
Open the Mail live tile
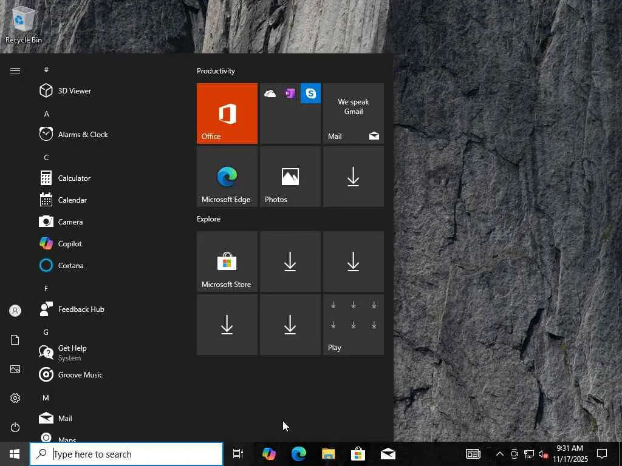click(x=354, y=113)
